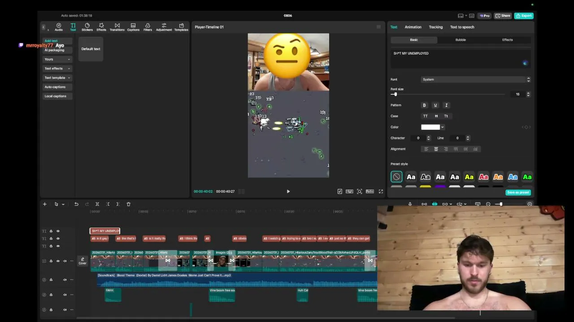574x322 pixels.
Task: Open the player panel menu icon
Action: pos(378,27)
